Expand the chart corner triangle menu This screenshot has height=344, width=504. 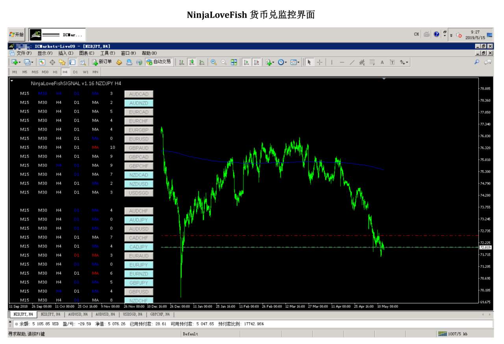tap(12, 81)
